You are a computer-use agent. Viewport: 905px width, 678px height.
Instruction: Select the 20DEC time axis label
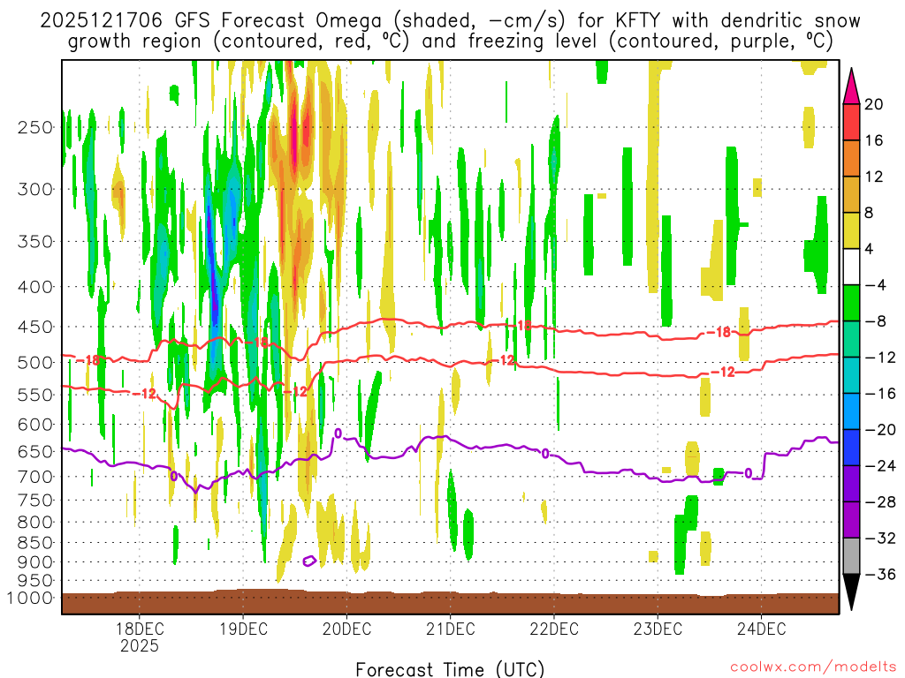click(x=346, y=629)
